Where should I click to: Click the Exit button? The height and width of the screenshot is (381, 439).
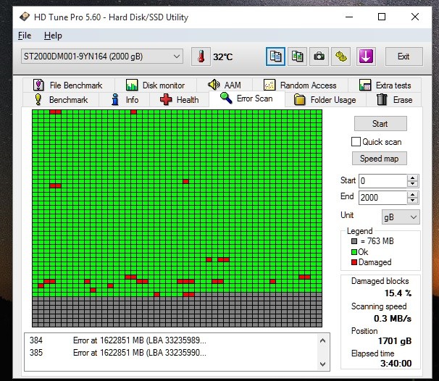(x=404, y=56)
